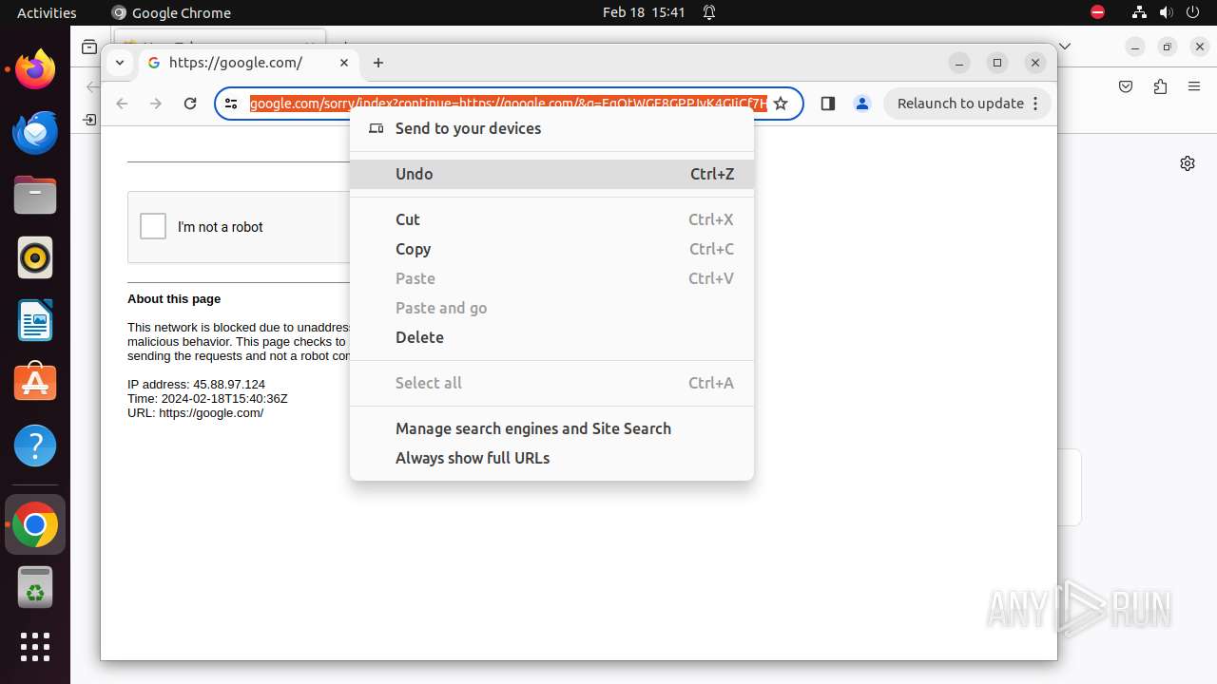View site information icon in address bar
Viewport: 1217px width, 684px height.
(x=231, y=104)
